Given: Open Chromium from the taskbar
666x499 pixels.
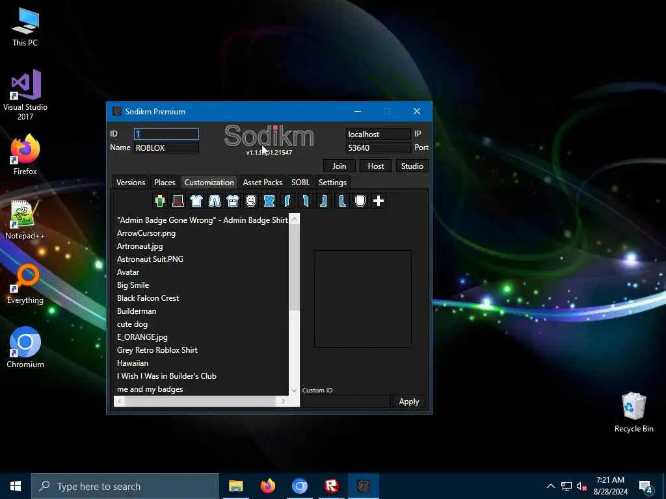Looking at the screenshot, I should pos(299,486).
